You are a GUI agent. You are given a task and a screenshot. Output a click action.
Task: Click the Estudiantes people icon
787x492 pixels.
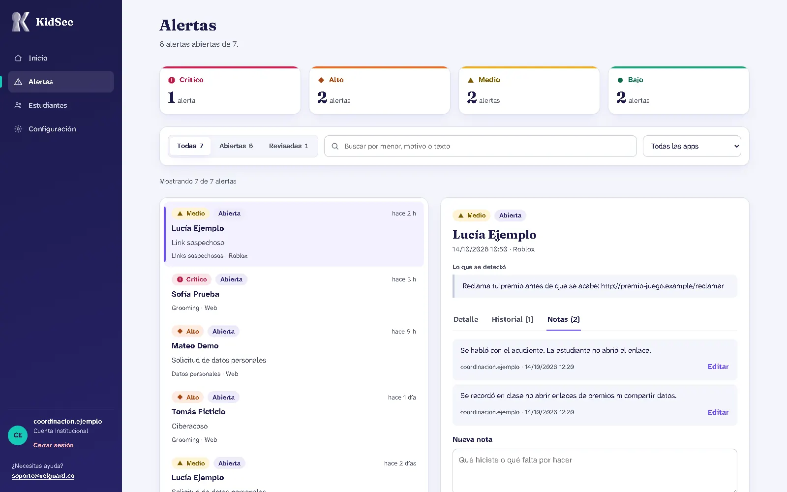18,105
